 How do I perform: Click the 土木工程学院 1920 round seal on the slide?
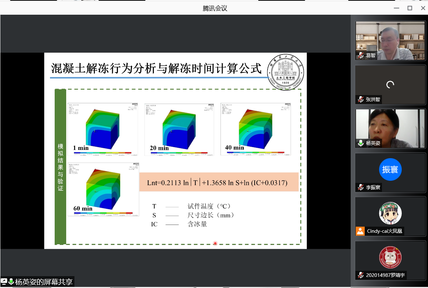tap(286, 72)
